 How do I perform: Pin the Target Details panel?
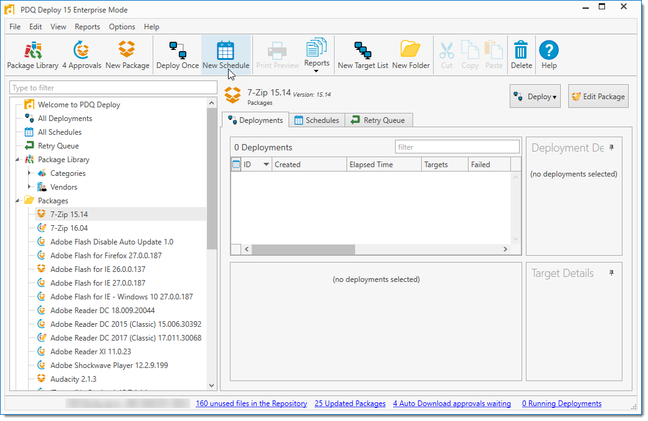coord(612,273)
